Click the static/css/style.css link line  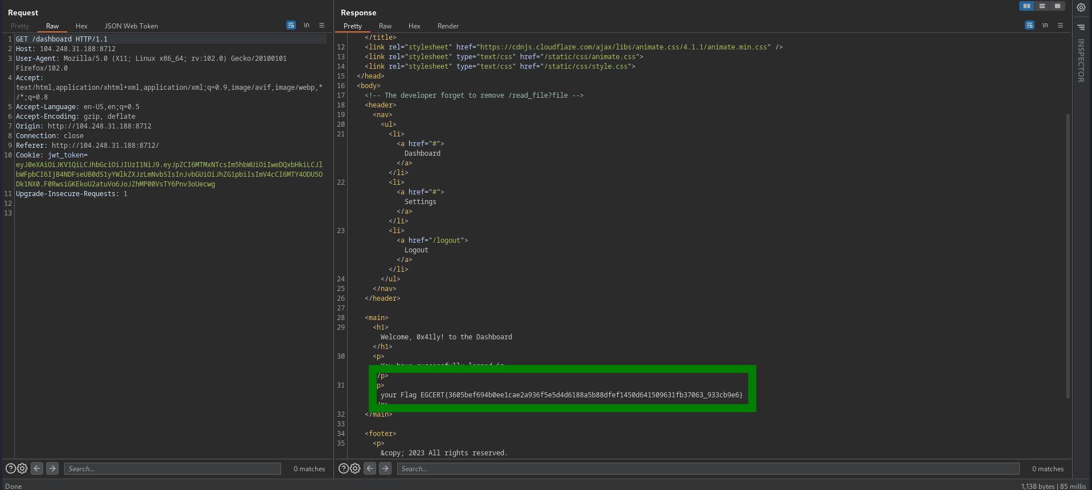pos(500,67)
